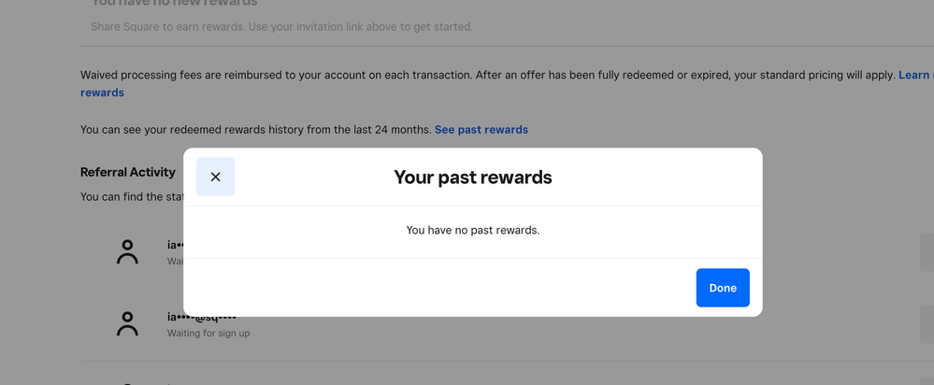Select the 'Your past rewards' dialog title

(472, 177)
